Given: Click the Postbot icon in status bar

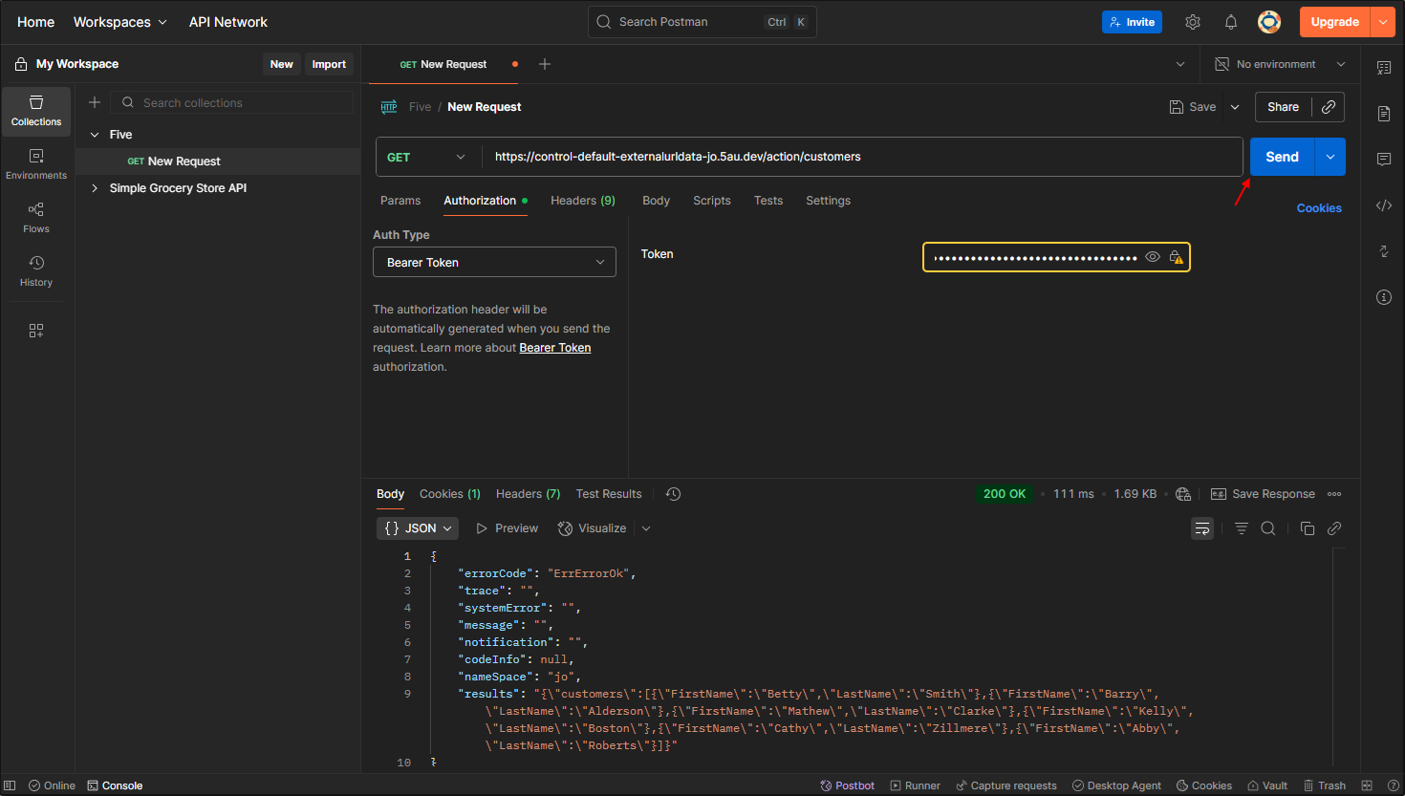Looking at the screenshot, I should [x=847, y=785].
